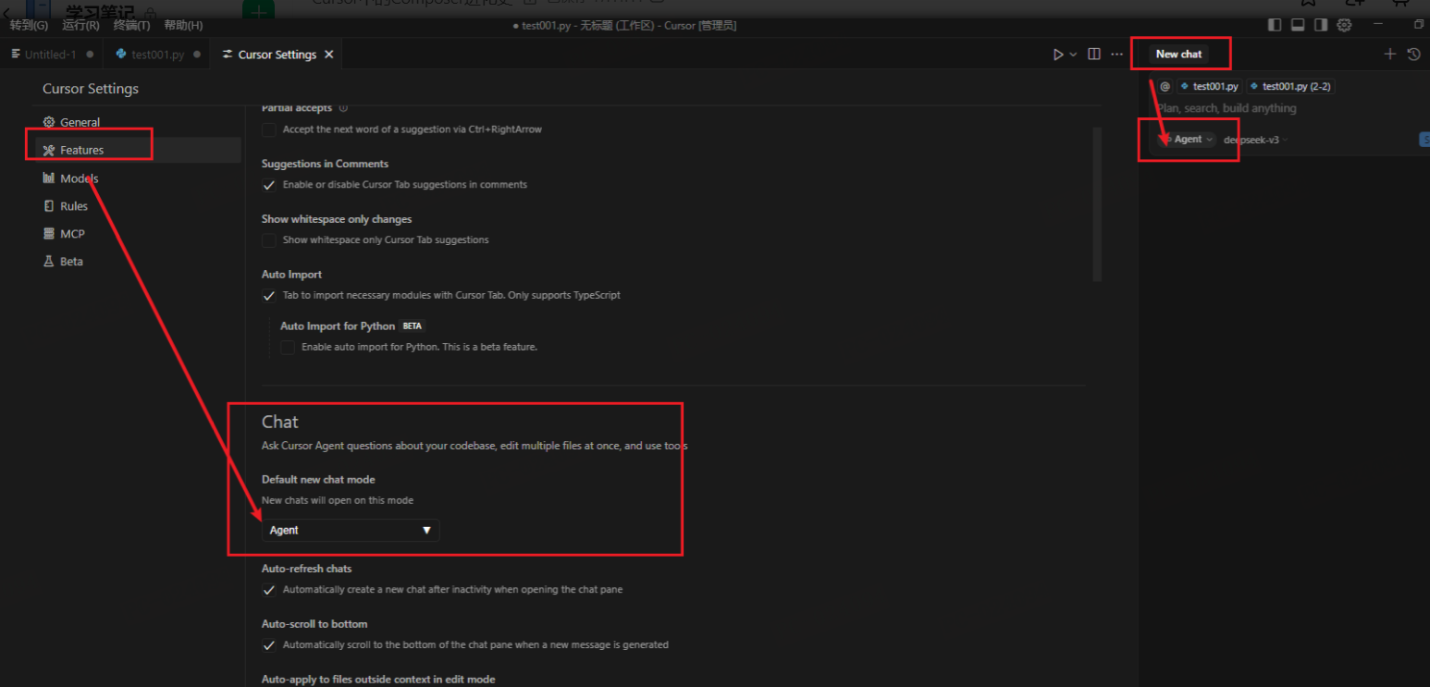This screenshot has height=687, width=1430.
Task: Start new chat with plus icon
Action: pos(1389,55)
